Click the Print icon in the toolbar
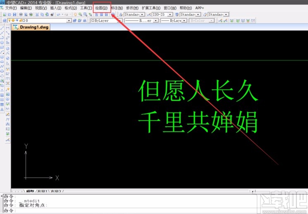The width and height of the screenshot is (308, 214). point(21,14)
